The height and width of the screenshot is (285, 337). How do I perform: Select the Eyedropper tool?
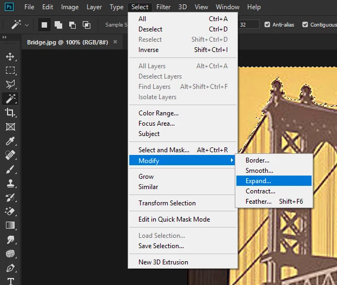(10, 141)
